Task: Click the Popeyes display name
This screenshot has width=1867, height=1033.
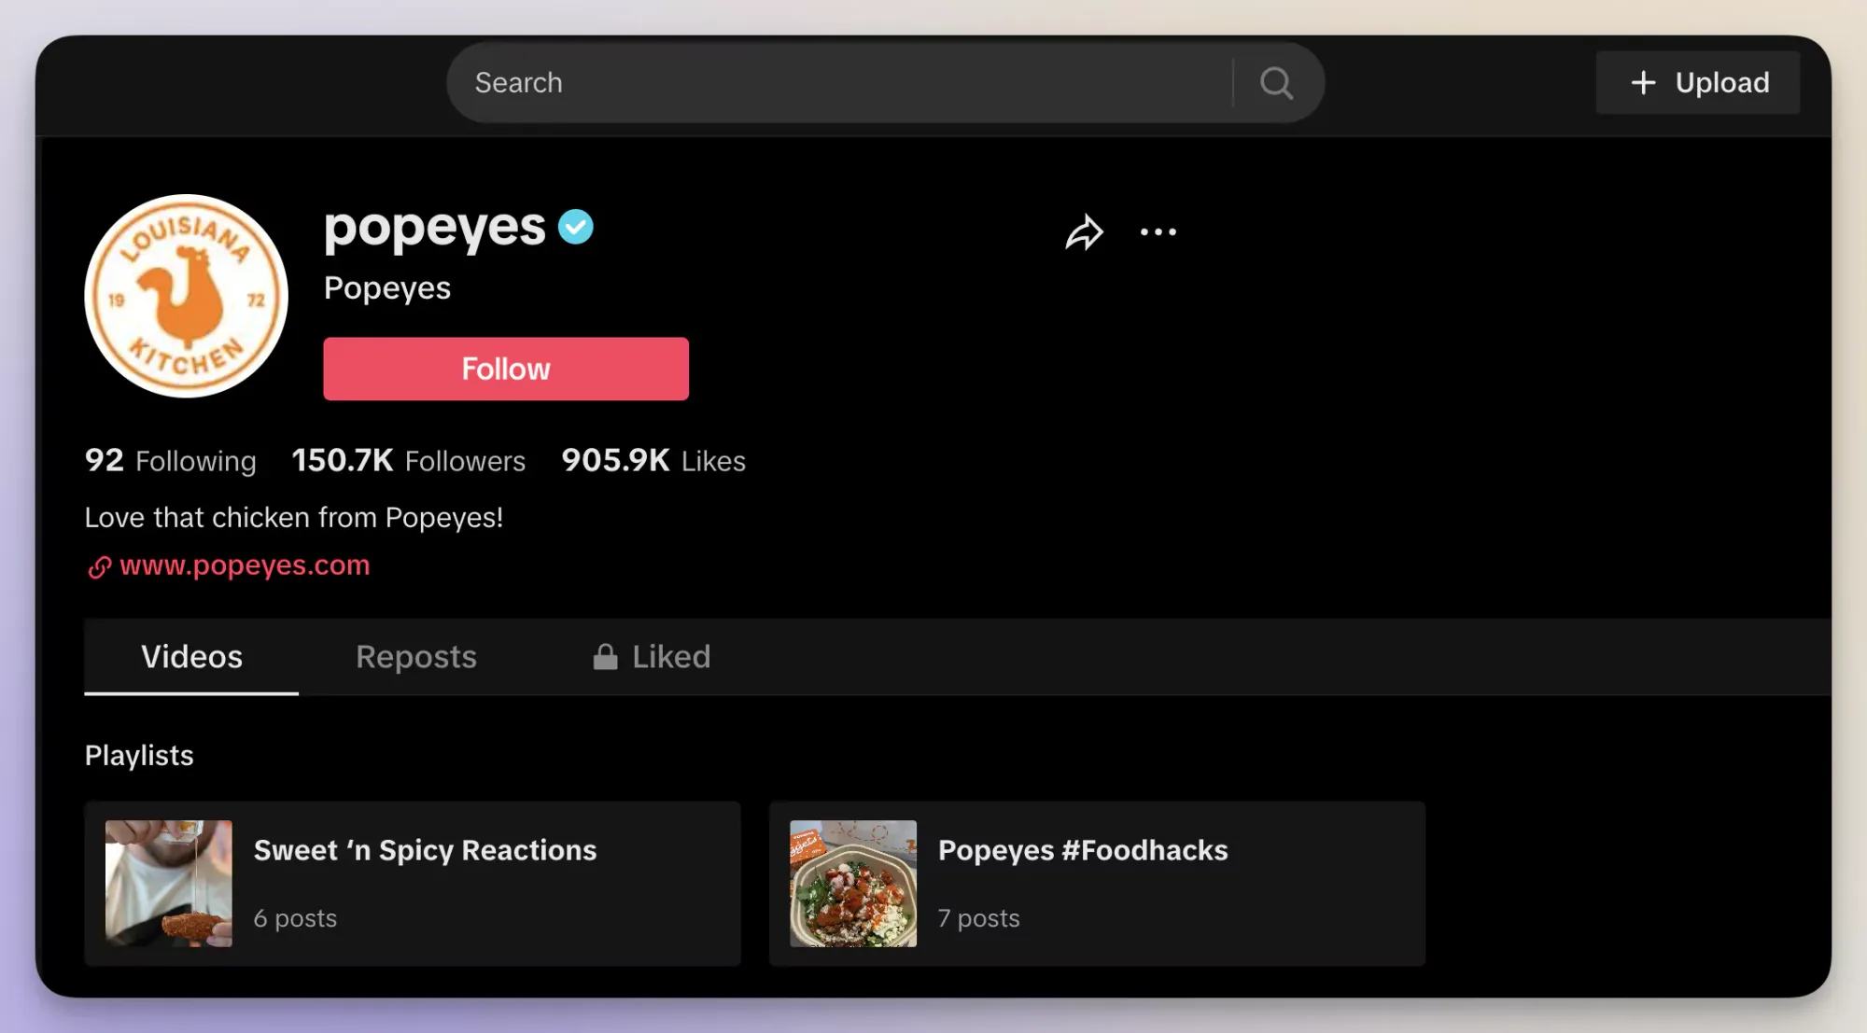Action: coord(387,288)
